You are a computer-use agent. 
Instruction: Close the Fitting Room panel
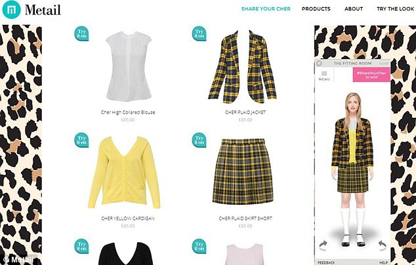pos(384,63)
